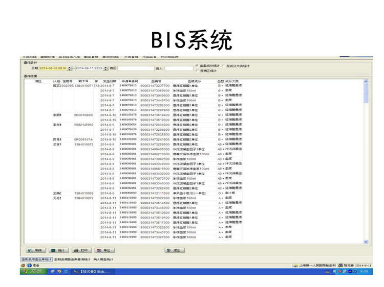Open the 病人用血统计 tab
The image size is (384, 287).
coord(103,259)
